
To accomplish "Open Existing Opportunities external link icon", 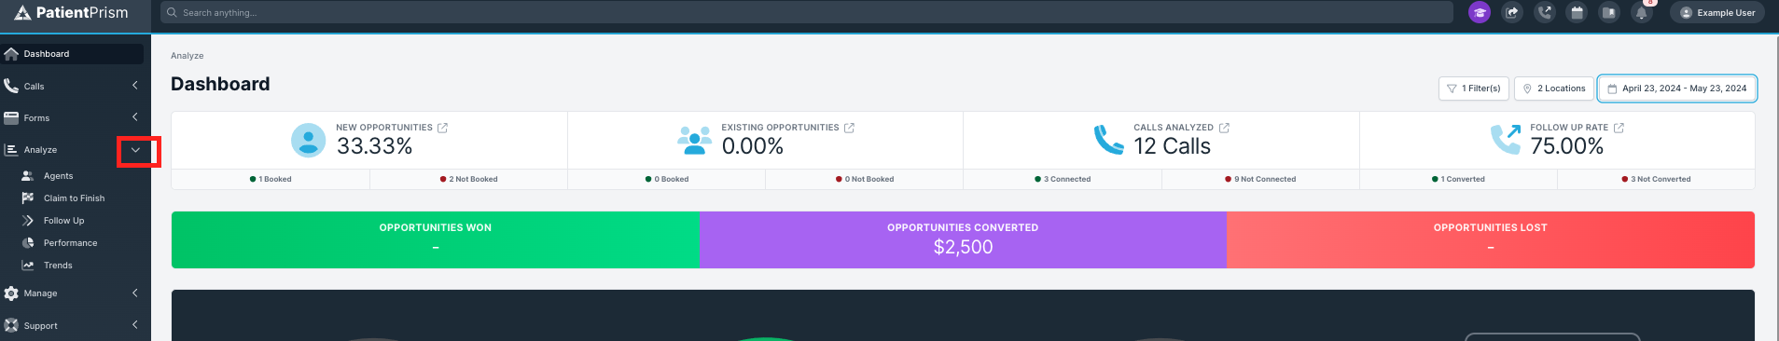I will 849,128.
